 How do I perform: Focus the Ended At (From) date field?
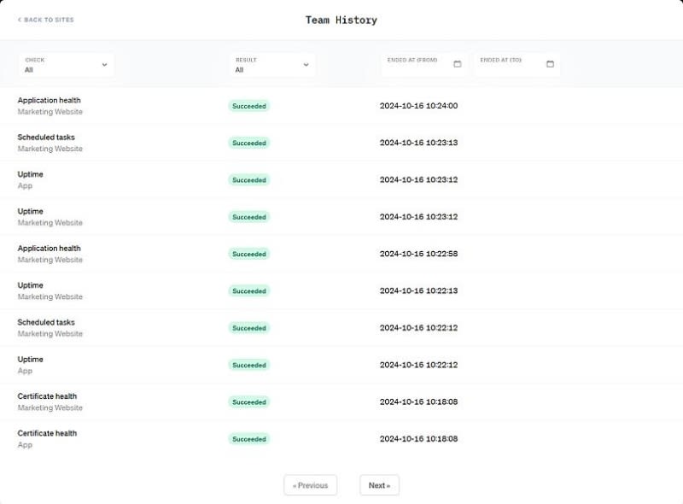tap(424, 65)
